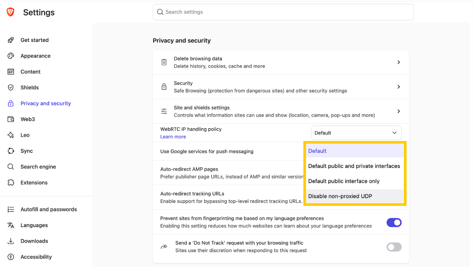Click the Languages translate icon
The height and width of the screenshot is (267, 473).
click(x=11, y=225)
